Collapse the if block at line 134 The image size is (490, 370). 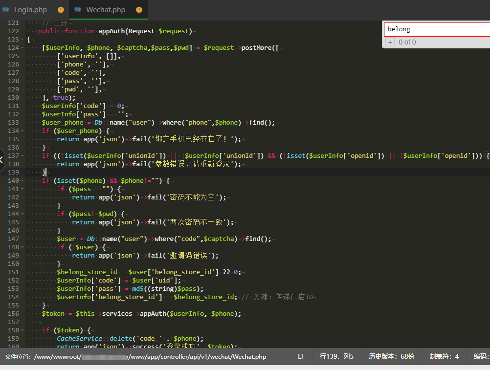tap(22, 131)
